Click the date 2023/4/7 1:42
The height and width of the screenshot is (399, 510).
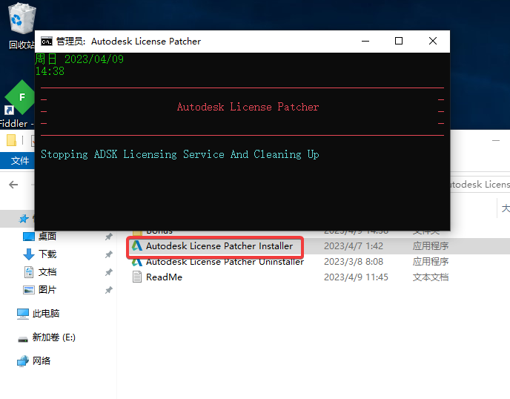coord(354,246)
